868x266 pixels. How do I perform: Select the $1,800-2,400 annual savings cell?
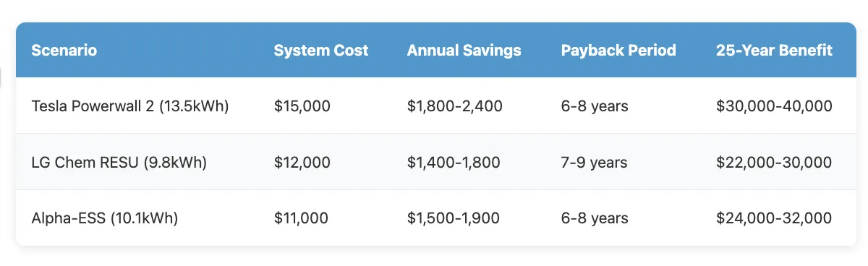[455, 106]
